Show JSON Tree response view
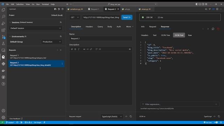 click(x=166, y=35)
